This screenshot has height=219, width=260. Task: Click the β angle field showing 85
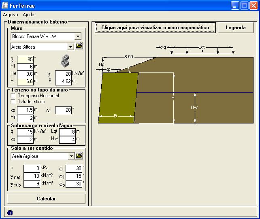click(x=25, y=60)
